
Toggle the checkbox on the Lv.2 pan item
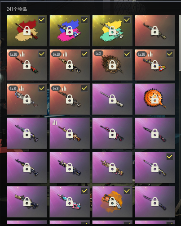[x=127, y=54]
